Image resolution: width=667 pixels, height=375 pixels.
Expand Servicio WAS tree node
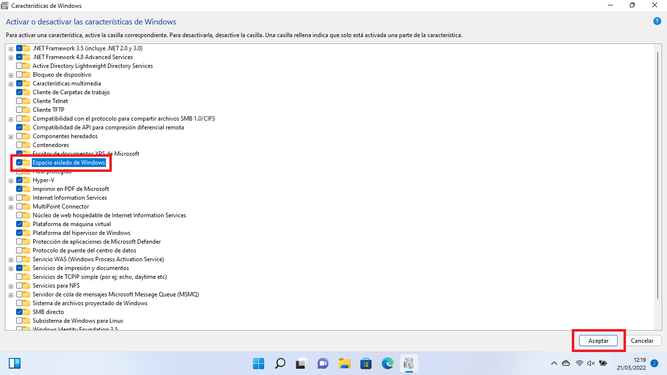[11, 260]
